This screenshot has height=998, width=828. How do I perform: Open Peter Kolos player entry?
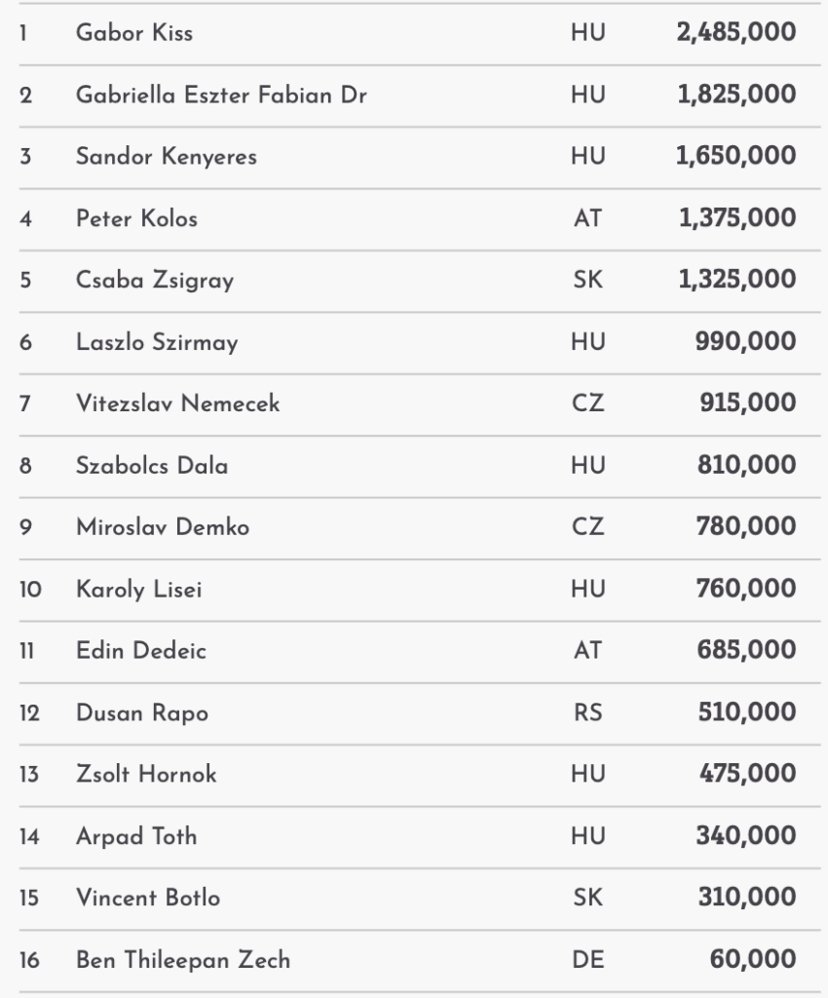pos(136,218)
